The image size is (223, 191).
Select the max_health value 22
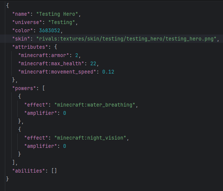[93, 63]
